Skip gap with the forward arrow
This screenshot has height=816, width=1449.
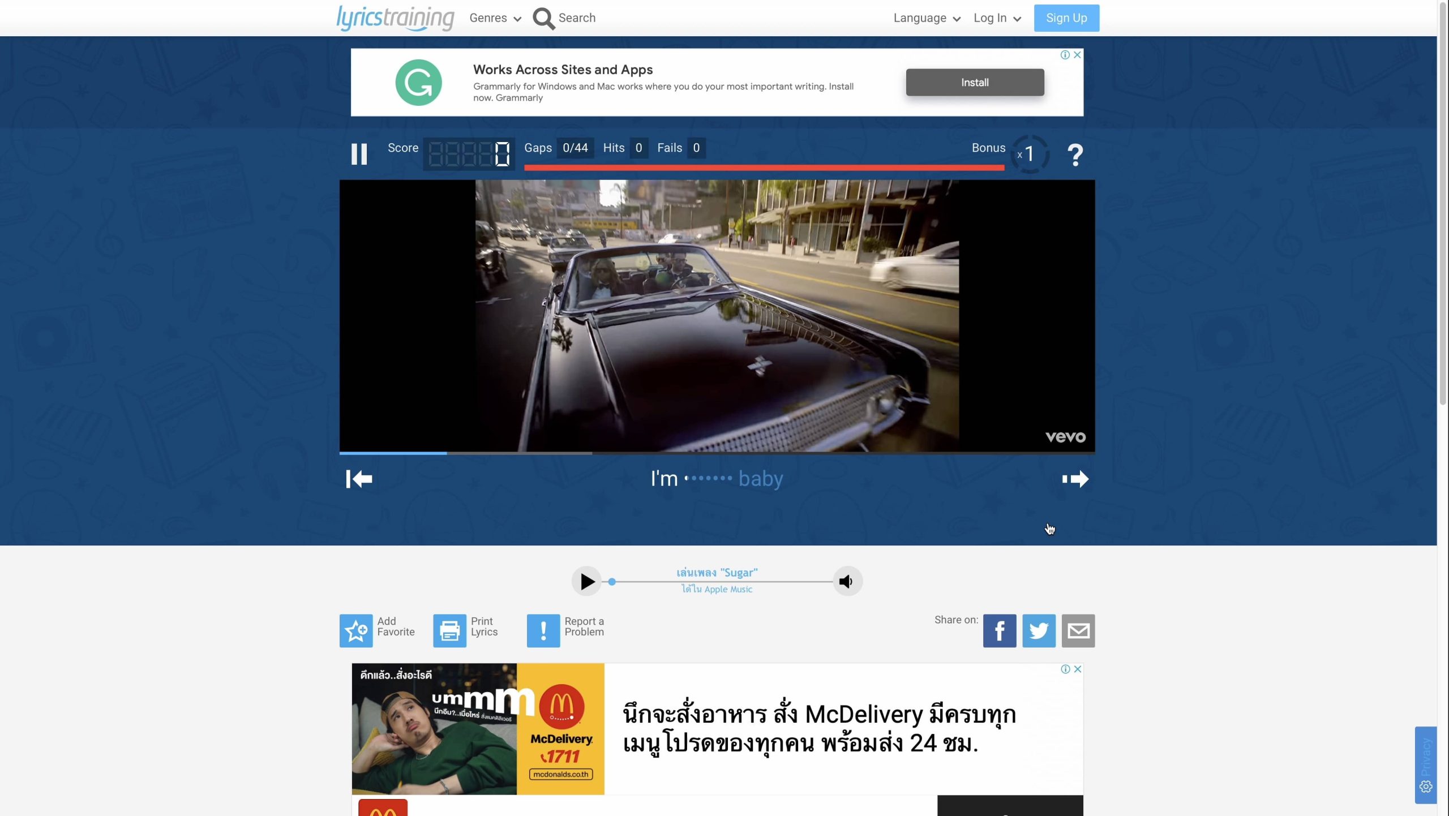pos(1075,479)
